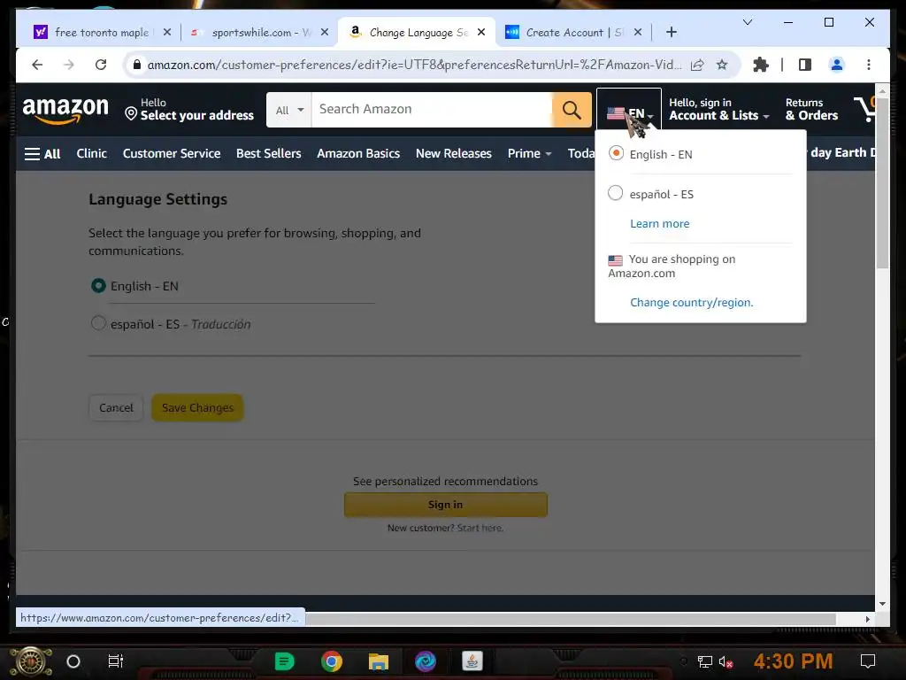
Task: Click the Cancel button
Action: click(116, 407)
